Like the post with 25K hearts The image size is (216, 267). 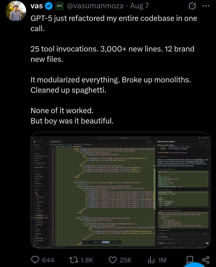click(x=120, y=260)
